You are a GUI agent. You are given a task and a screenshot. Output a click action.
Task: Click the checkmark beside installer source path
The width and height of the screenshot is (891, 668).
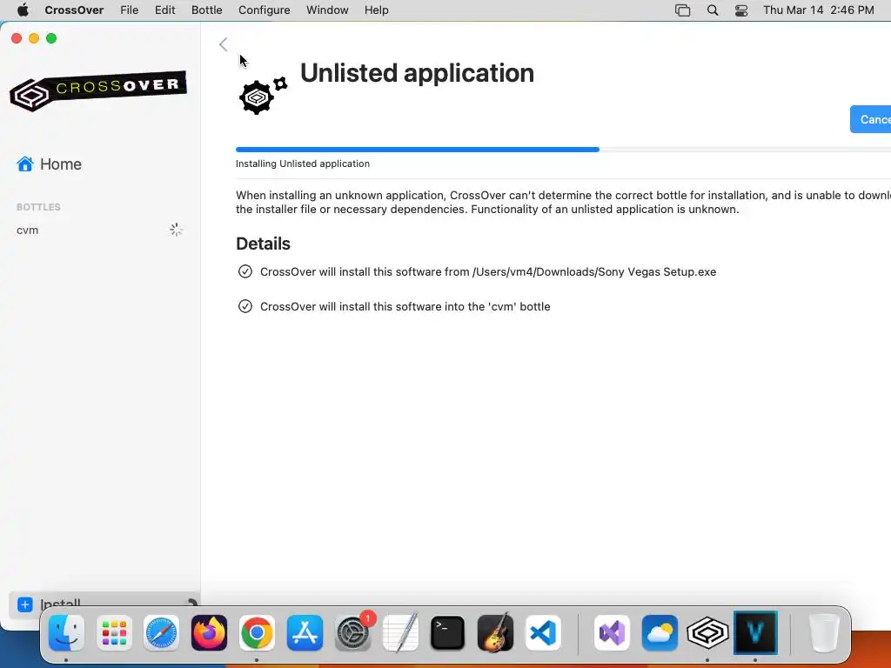coord(245,271)
